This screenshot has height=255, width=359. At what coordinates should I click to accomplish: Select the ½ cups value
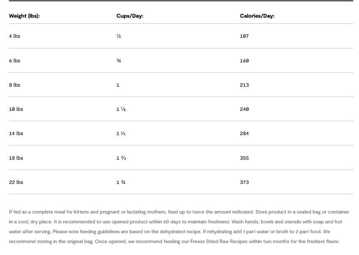click(119, 36)
